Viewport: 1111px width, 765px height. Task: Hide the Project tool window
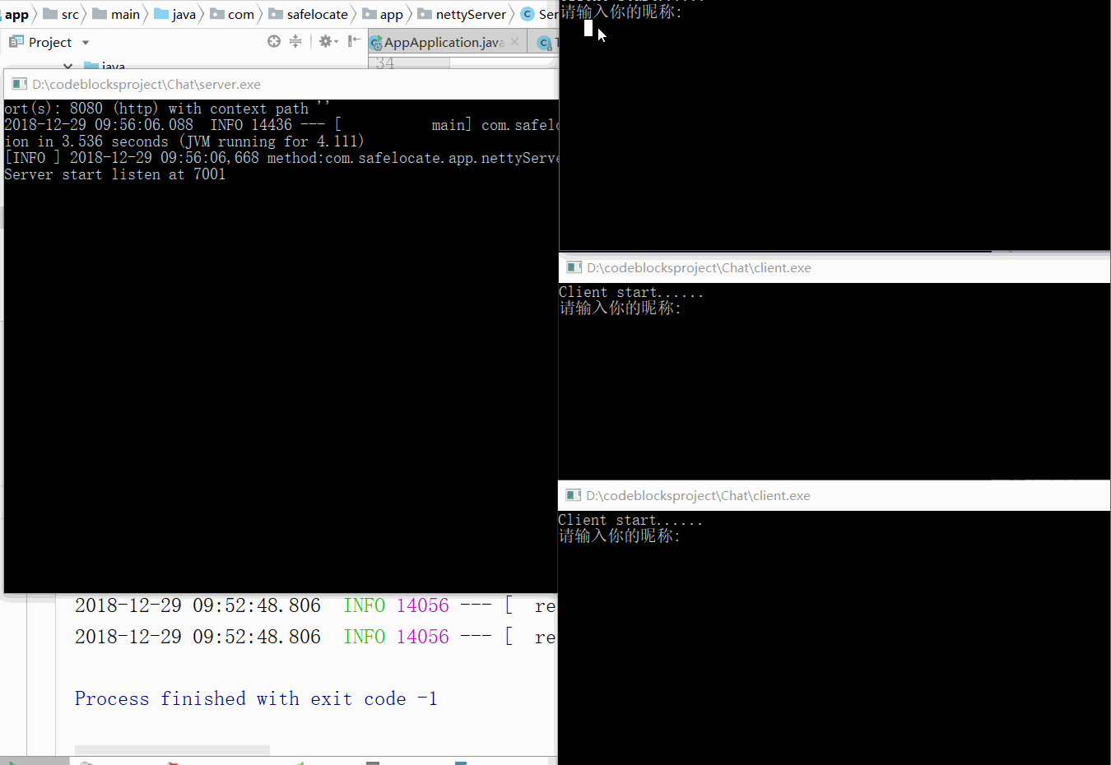point(354,40)
